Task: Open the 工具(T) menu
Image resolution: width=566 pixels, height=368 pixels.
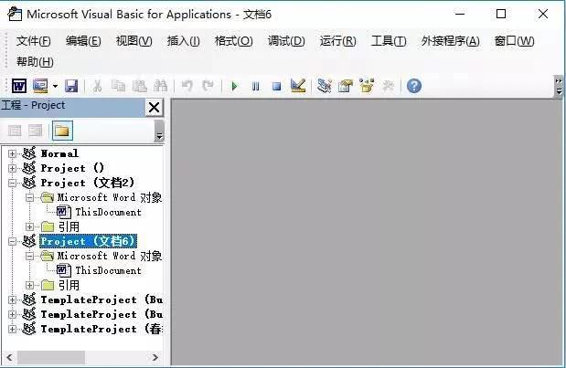Action: pyautogui.click(x=389, y=41)
